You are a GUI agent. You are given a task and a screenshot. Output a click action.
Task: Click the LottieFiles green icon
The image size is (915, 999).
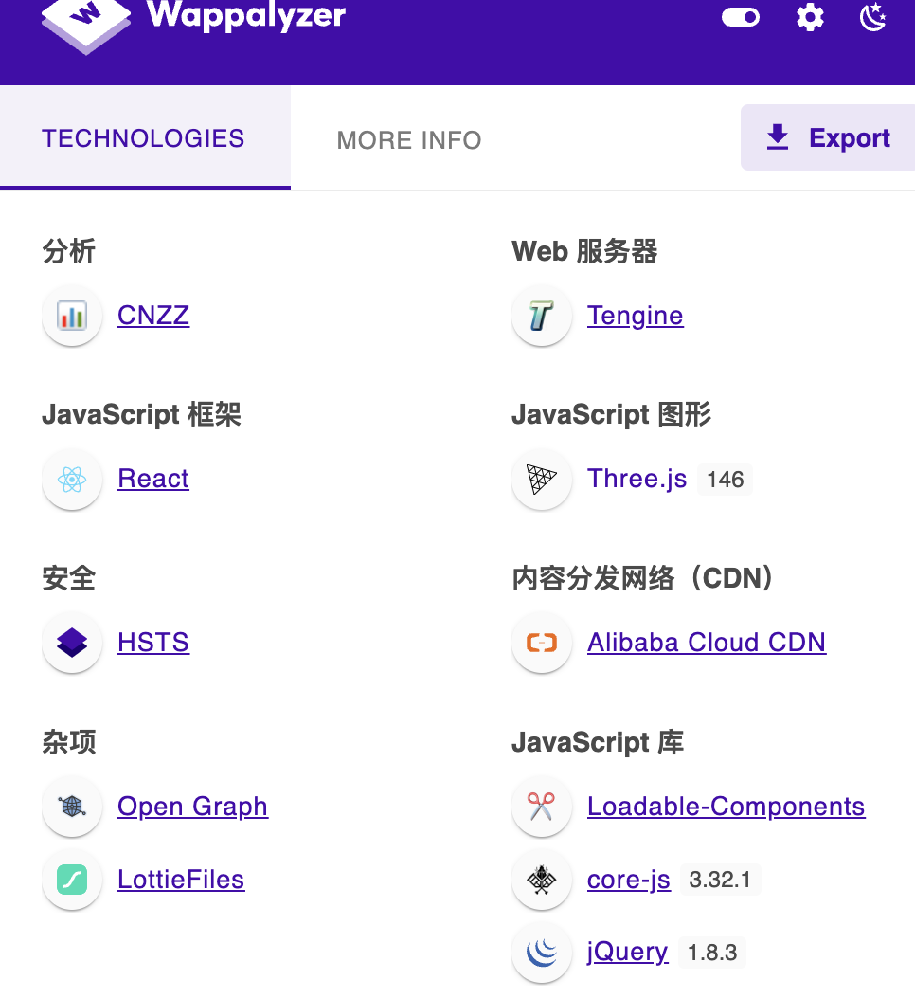[x=72, y=880]
